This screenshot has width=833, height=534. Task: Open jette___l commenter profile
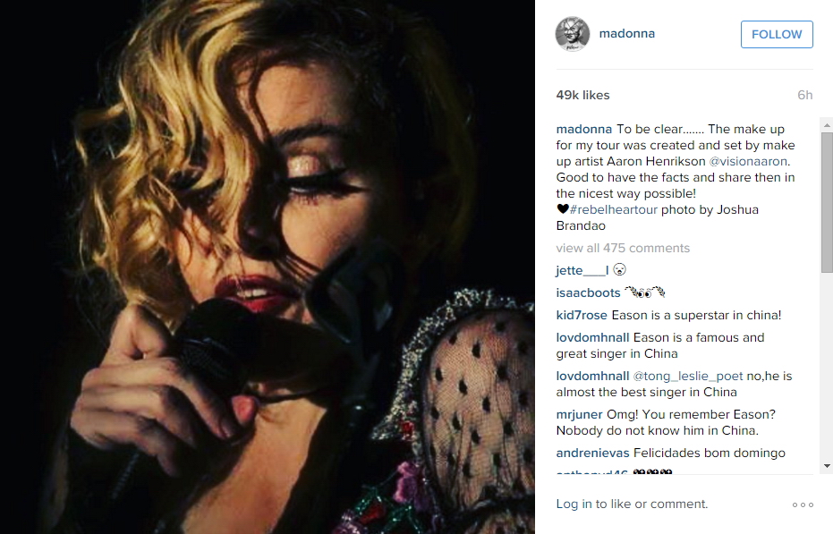pyautogui.click(x=582, y=270)
